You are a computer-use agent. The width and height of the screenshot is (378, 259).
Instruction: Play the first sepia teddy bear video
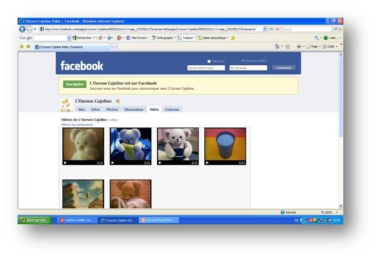pos(83,146)
